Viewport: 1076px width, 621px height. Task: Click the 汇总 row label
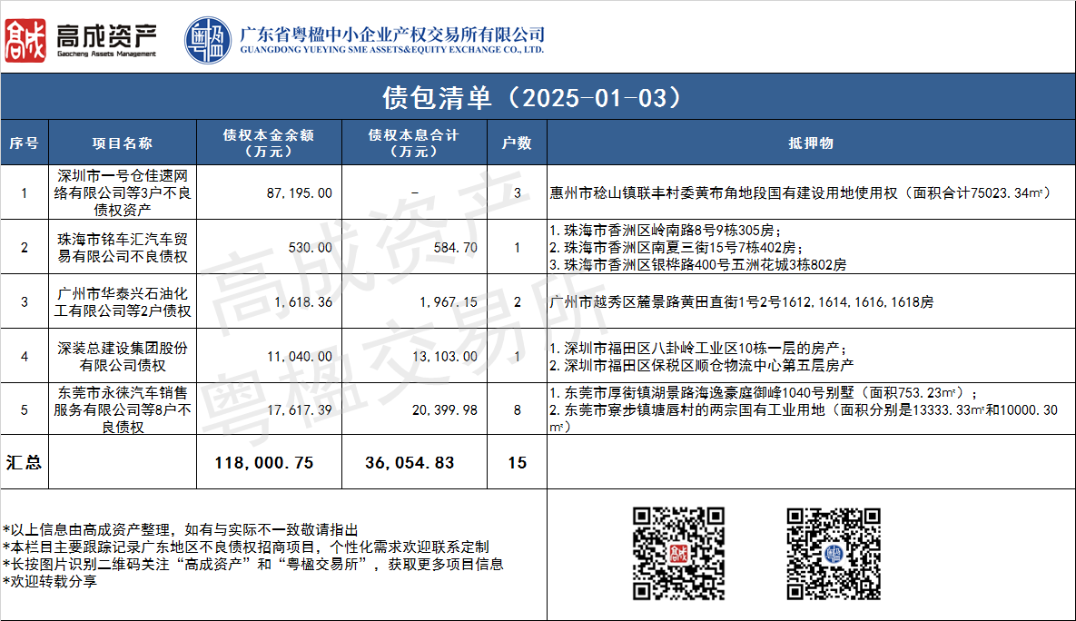(x=24, y=462)
